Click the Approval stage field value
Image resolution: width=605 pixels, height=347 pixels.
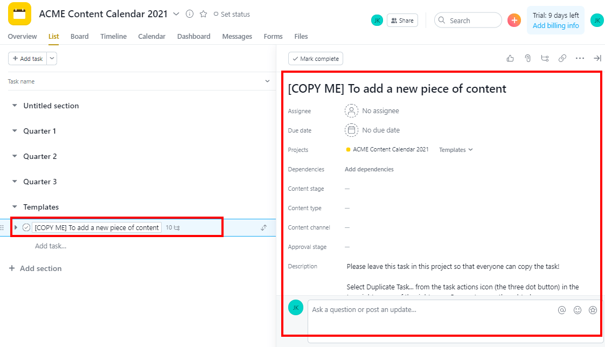pyautogui.click(x=347, y=247)
